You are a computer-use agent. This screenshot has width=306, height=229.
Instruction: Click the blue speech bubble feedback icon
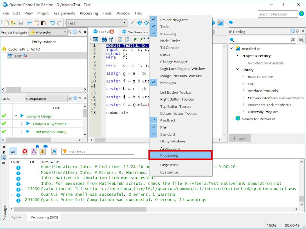point(230,22)
